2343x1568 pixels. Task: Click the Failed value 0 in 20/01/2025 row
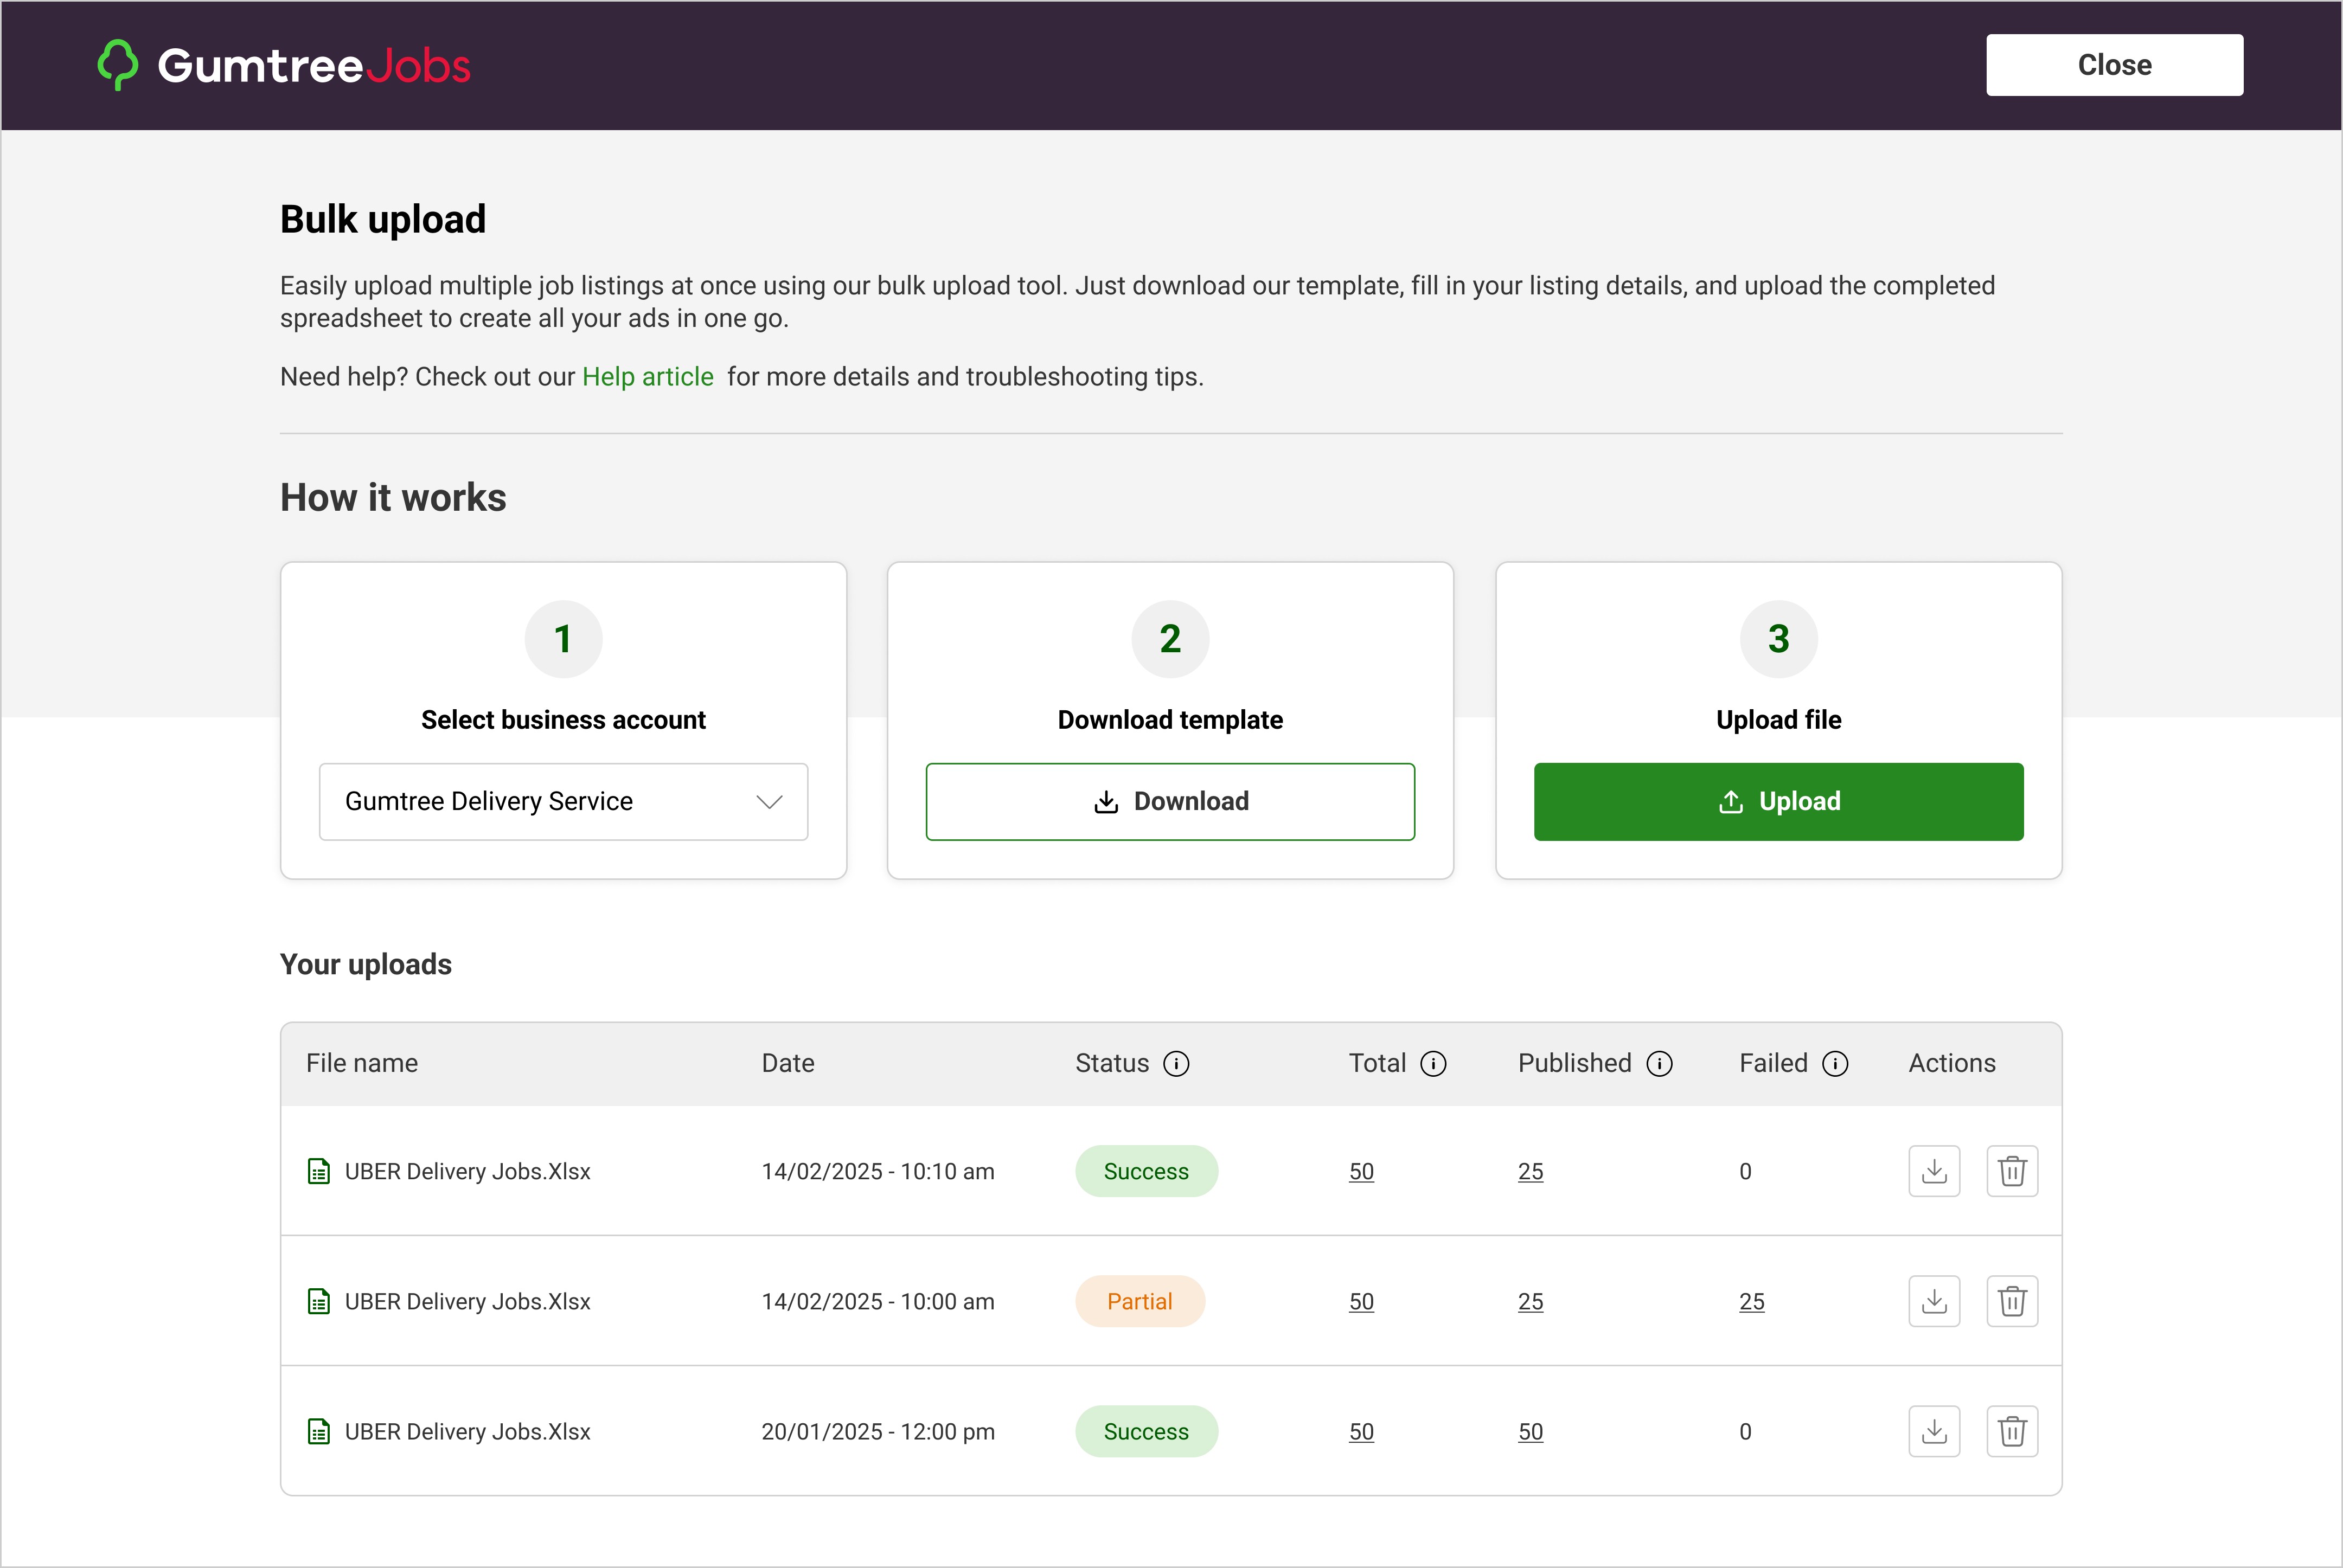[1746, 1431]
